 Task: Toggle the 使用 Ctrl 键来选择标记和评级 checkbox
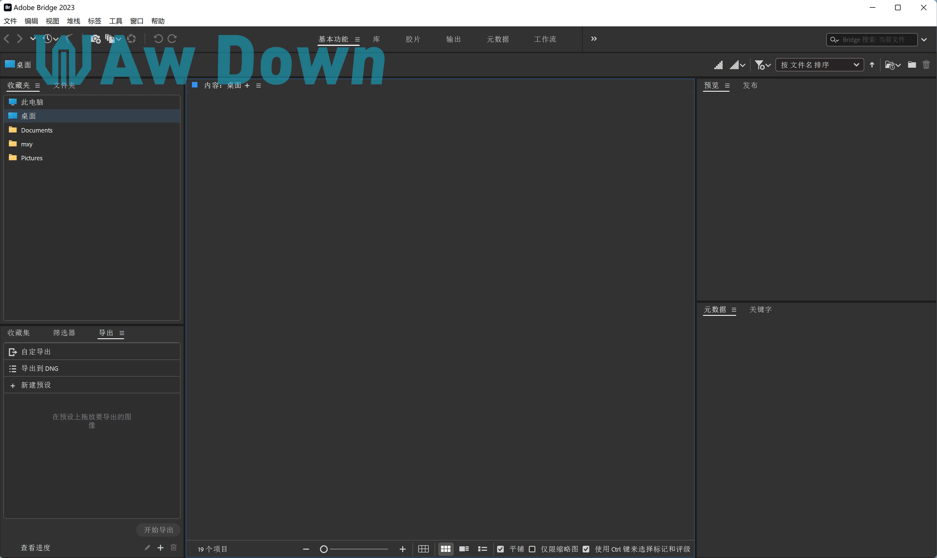[x=586, y=549]
